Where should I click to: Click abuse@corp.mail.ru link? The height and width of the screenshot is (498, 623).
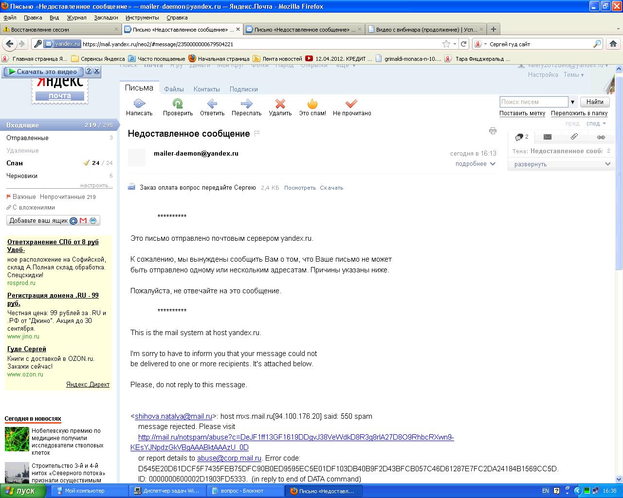pos(229,458)
